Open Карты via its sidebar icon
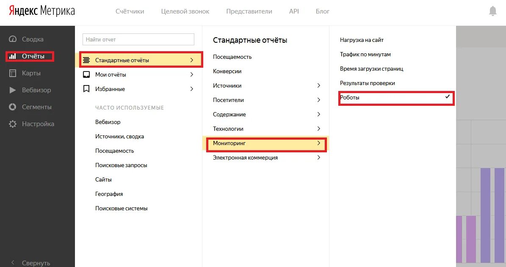Screen dimensions: 506x267 [x=13, y=73]
